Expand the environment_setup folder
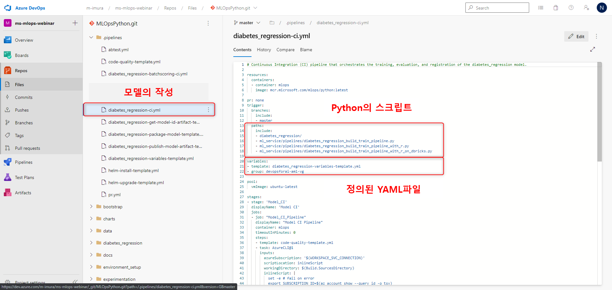Image resolution: width=612 pixels, height=290 pixels. [91, 267]
